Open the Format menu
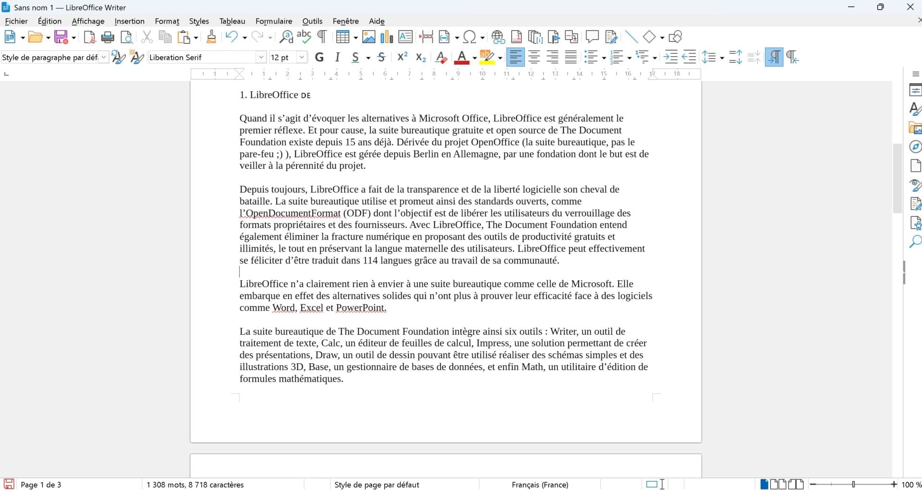The height and width of the screenshot is (490, 922). click(167, 21)
